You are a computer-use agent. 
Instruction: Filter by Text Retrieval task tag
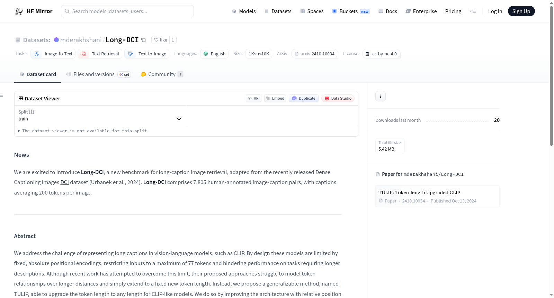click(100, 54)
